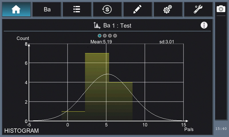Image resolution: width=229 pixels, height=137 pixels.
Task: Click the sd:3.01 label
Action: 167,42
